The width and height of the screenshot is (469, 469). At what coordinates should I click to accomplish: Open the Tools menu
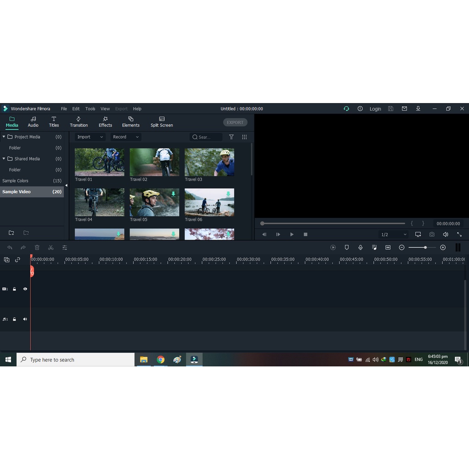(x=90, y=109)
